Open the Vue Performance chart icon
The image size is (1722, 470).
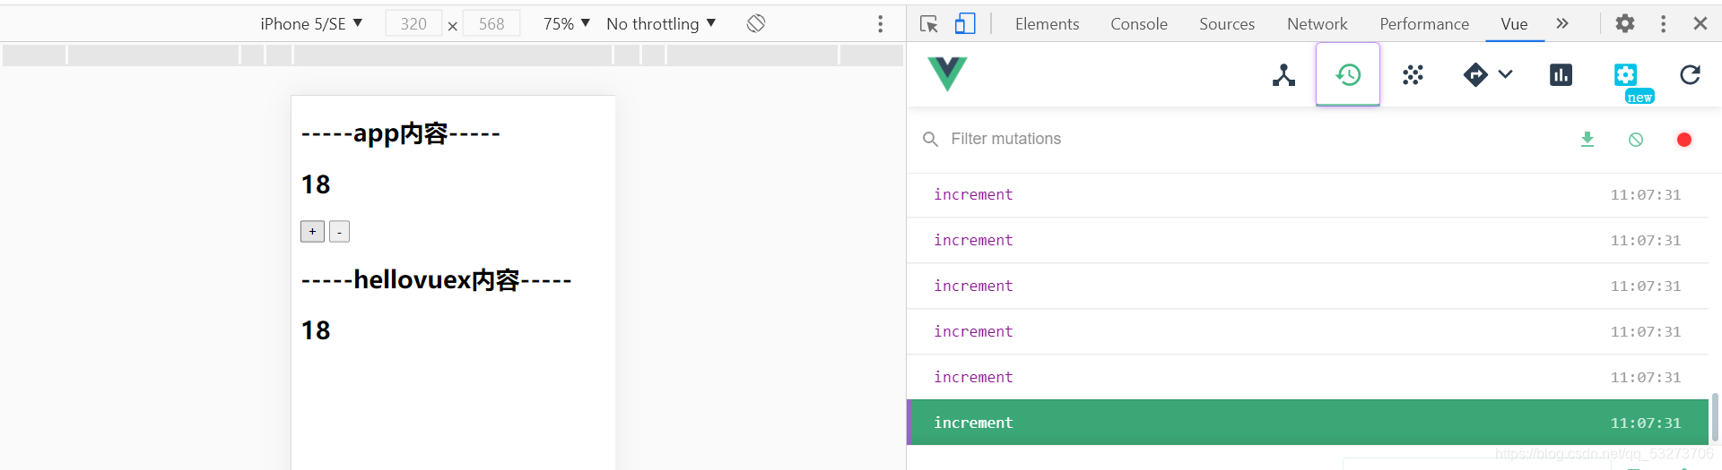1561,75
